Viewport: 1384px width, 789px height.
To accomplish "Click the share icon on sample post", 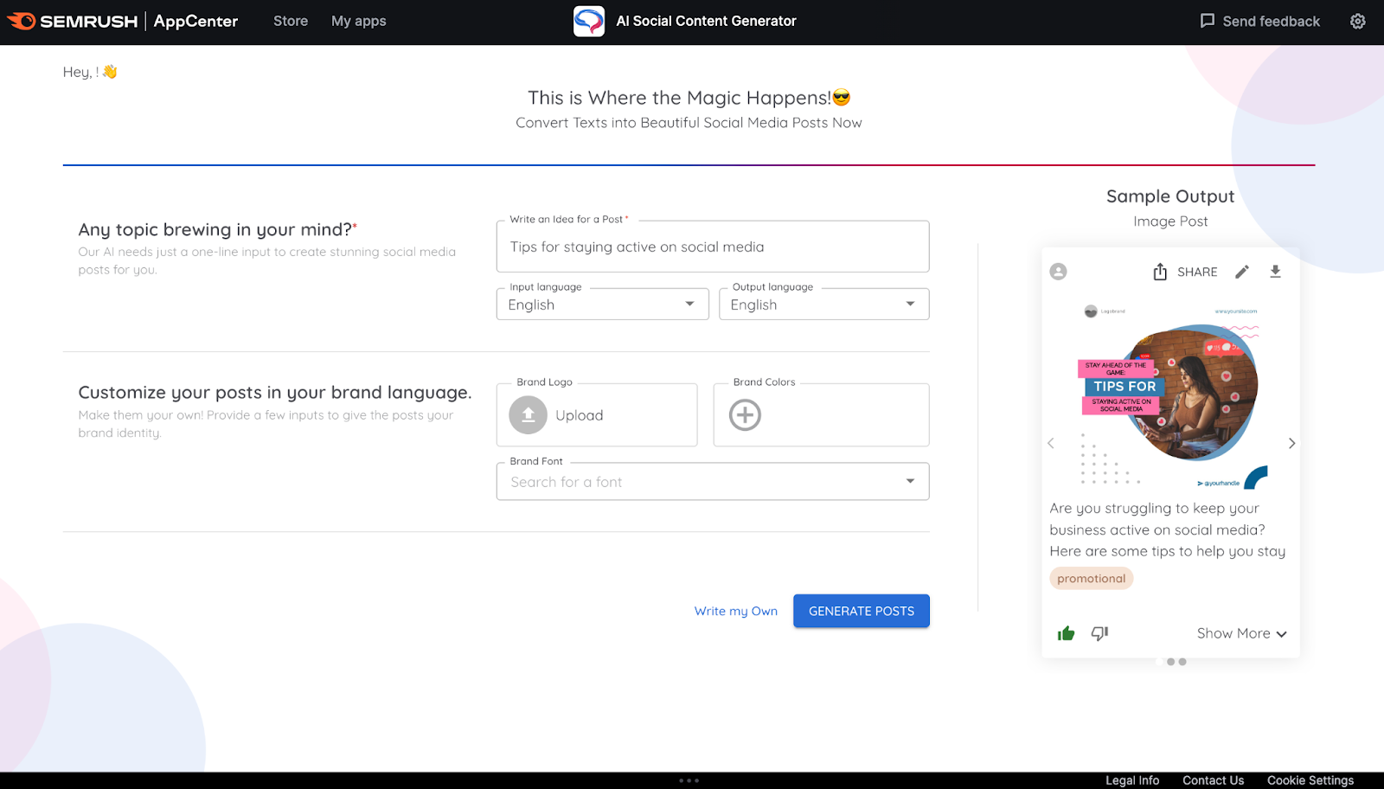I will coord(1160,272).
